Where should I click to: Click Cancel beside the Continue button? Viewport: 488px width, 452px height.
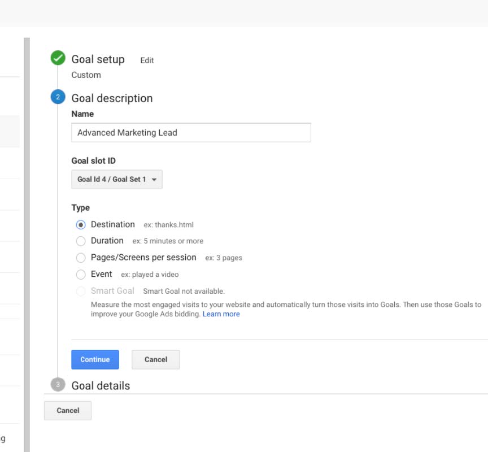tap(156, 359)
